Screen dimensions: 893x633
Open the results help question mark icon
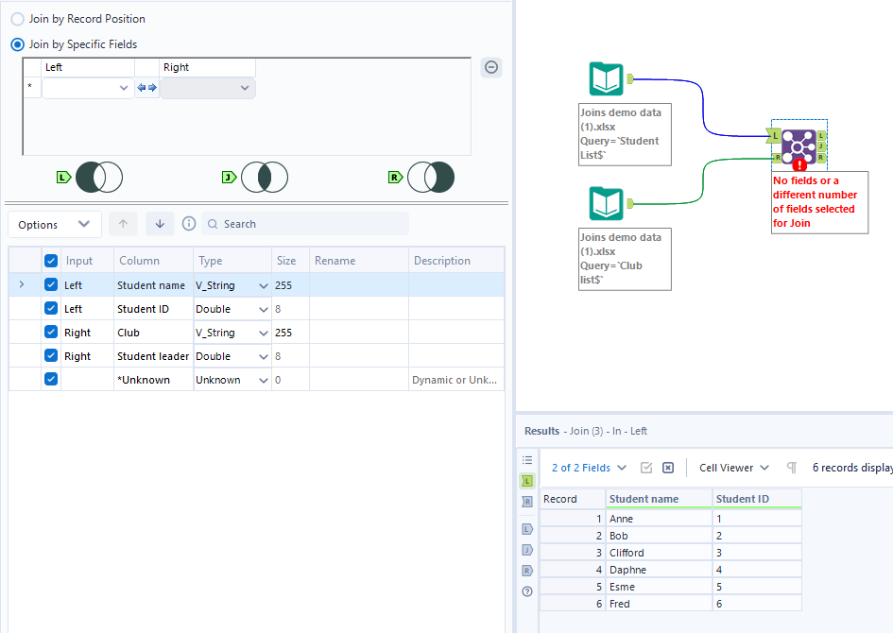point(527,591)
